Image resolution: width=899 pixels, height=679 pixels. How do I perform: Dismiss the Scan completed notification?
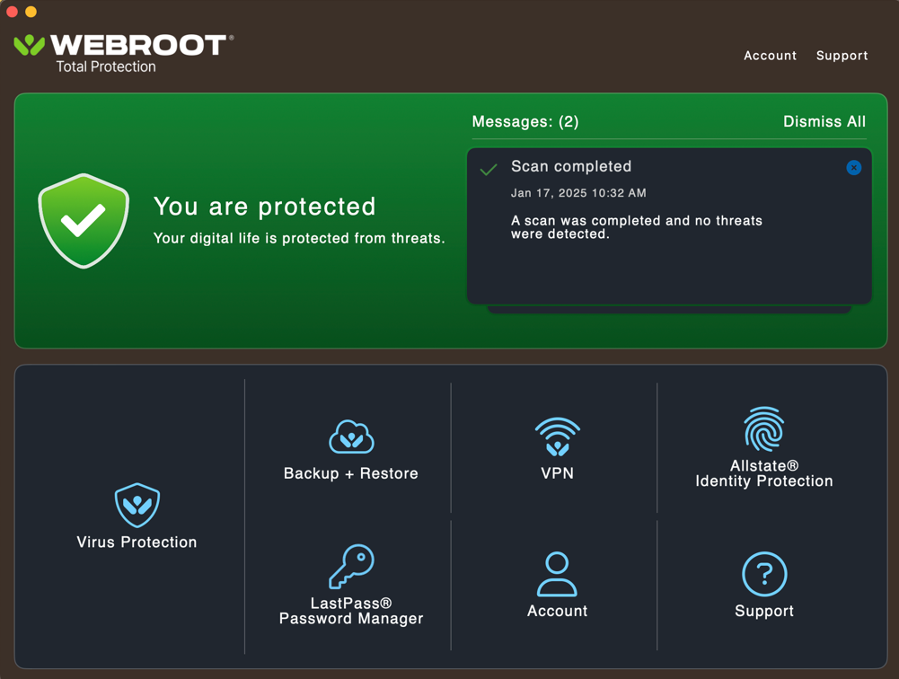pyautogui.click(x=853, y=167)
